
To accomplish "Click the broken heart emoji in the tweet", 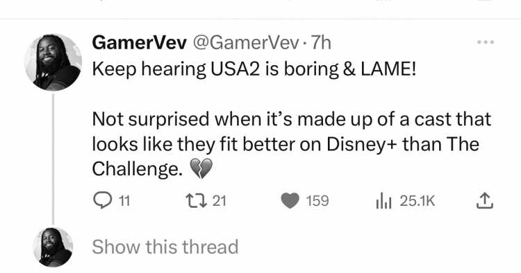I will [x=201, y=168].
